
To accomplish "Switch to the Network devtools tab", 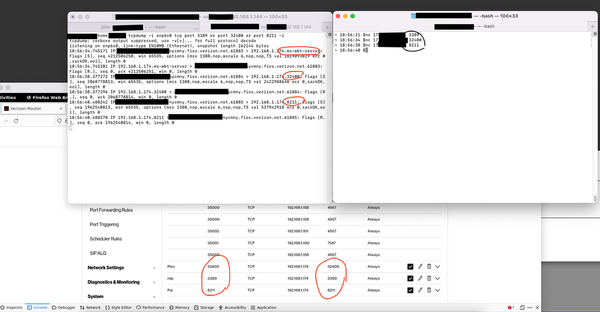I will pos(90,307).
